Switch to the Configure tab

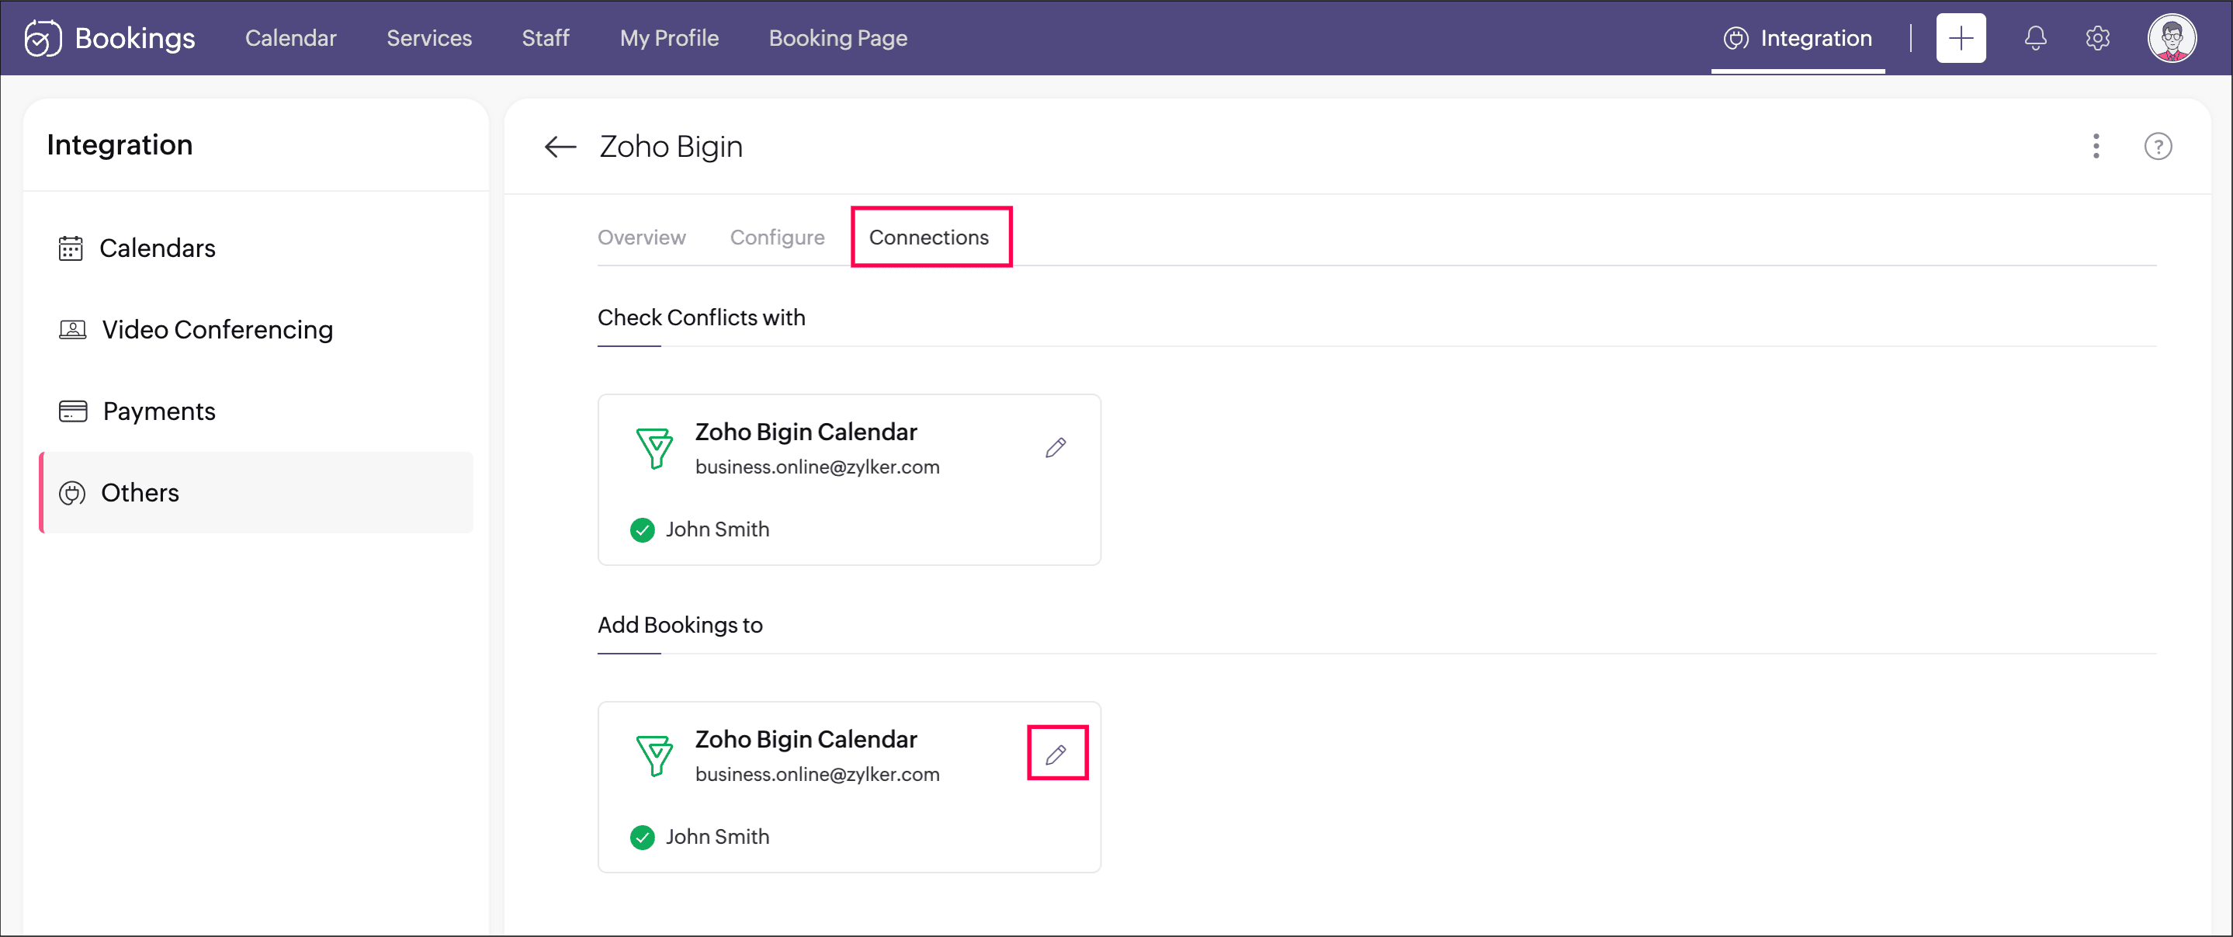click(777, 238)
